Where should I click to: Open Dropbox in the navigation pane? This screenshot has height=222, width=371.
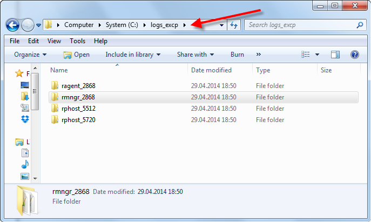pos(25,119)
